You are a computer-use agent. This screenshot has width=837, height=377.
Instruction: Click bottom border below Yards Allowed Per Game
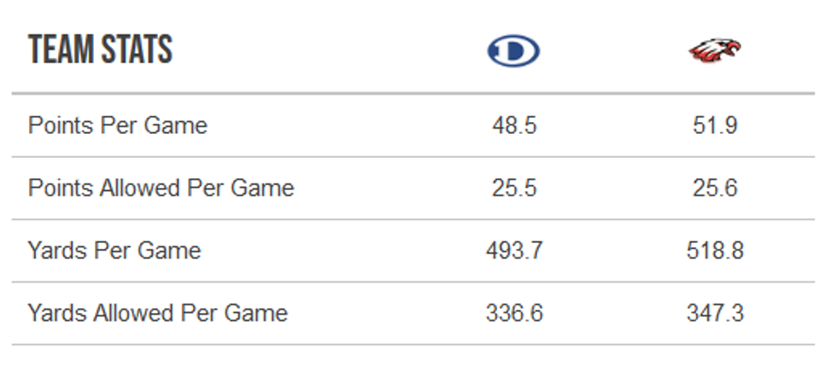click(x=413, y=345)
